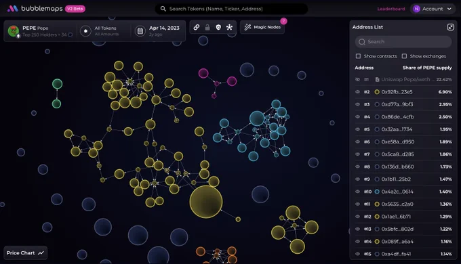The width and height of the screenshot is (461, 264).
Task: Toggle visibility of address 0xd77a..9bf3
Action: (357, 104)
